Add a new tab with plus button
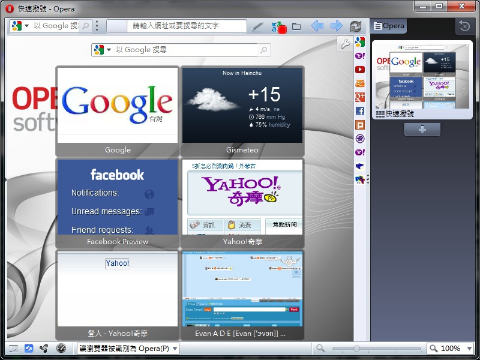The width and height of the screenshot is (480, 360). point(422,130)
